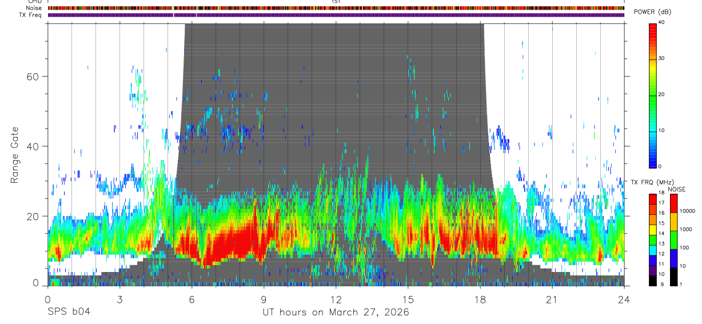Click the x-axis tick label '15'
702x324 pixels.
coord(408,299)
